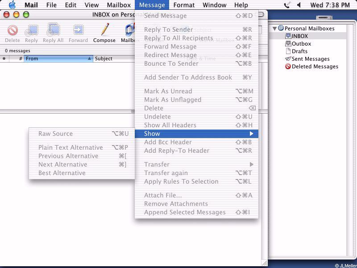Image resolution: width=357 pixels, height=268 pixels.
Task: Choose Add Bcc Header
Action: [x=196, y=142]
